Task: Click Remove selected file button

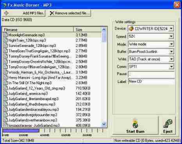Action: click(x=70, y=13)
